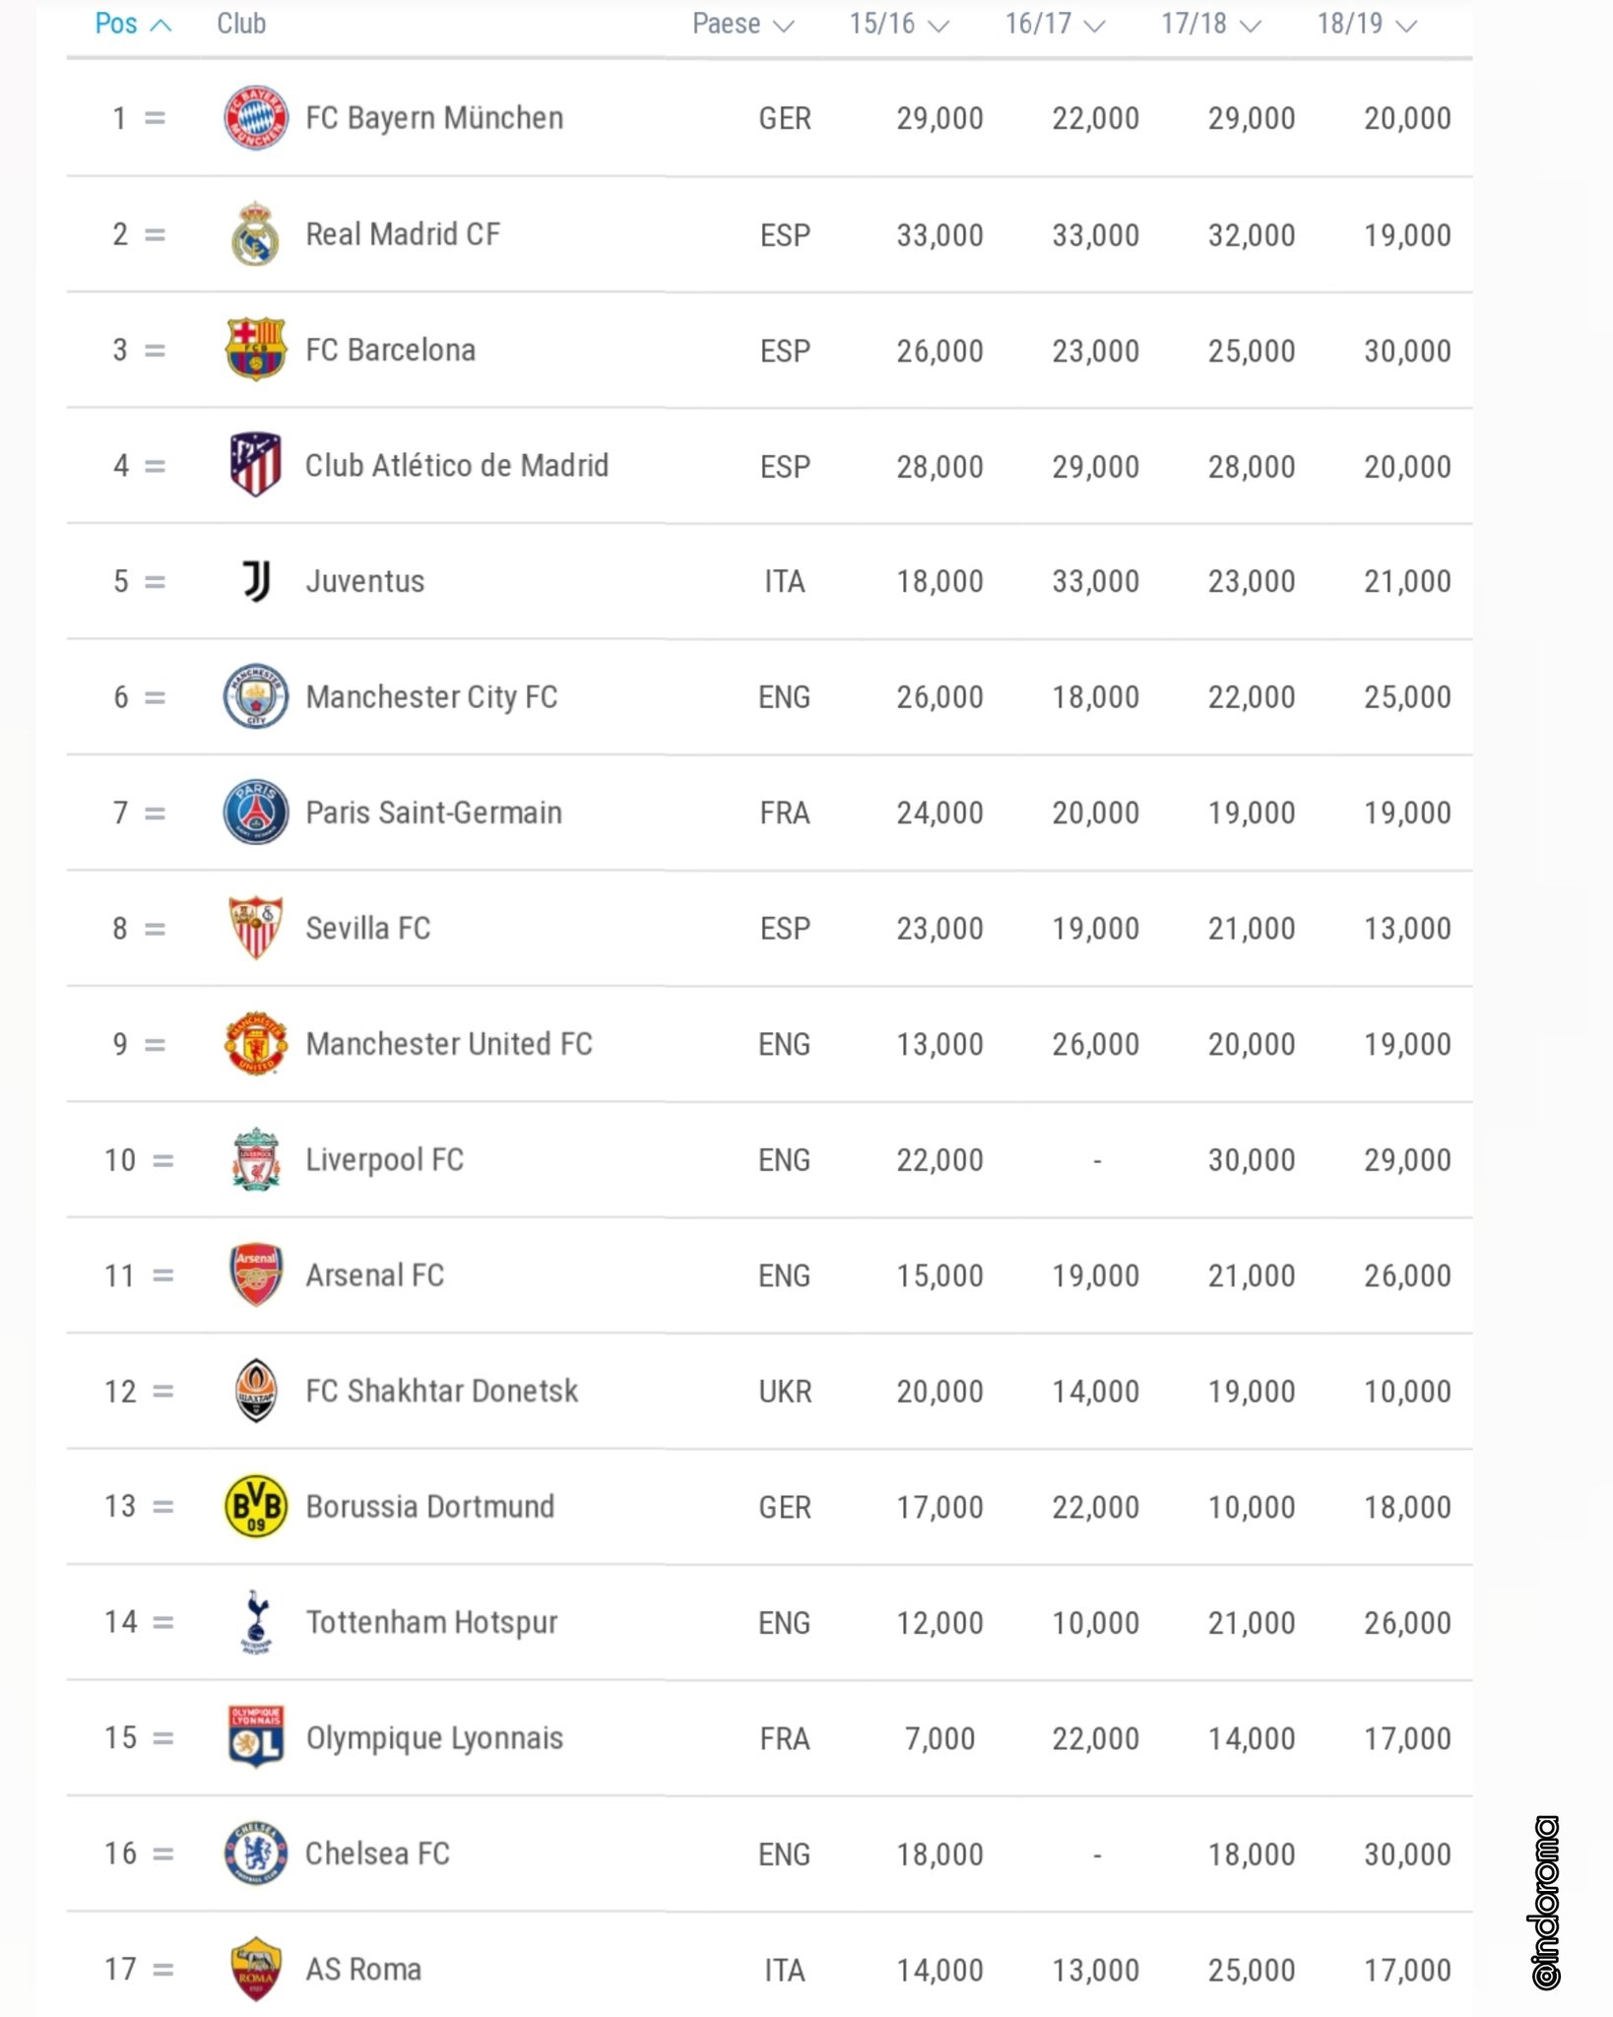Click the Juventus logo icon
The width and height of the screenshot is (1613, 2017).
click(x=256, y=581)
